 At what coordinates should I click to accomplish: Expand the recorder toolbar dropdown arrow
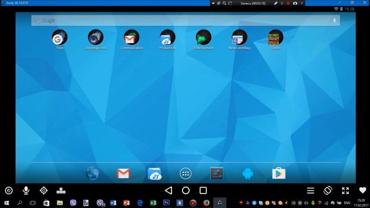click(213, 3)
